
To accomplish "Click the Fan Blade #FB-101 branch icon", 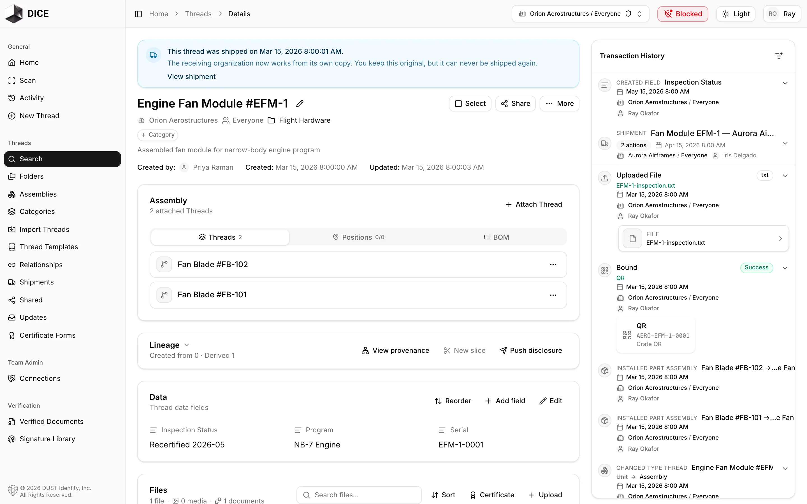I will tap(164, 295).
